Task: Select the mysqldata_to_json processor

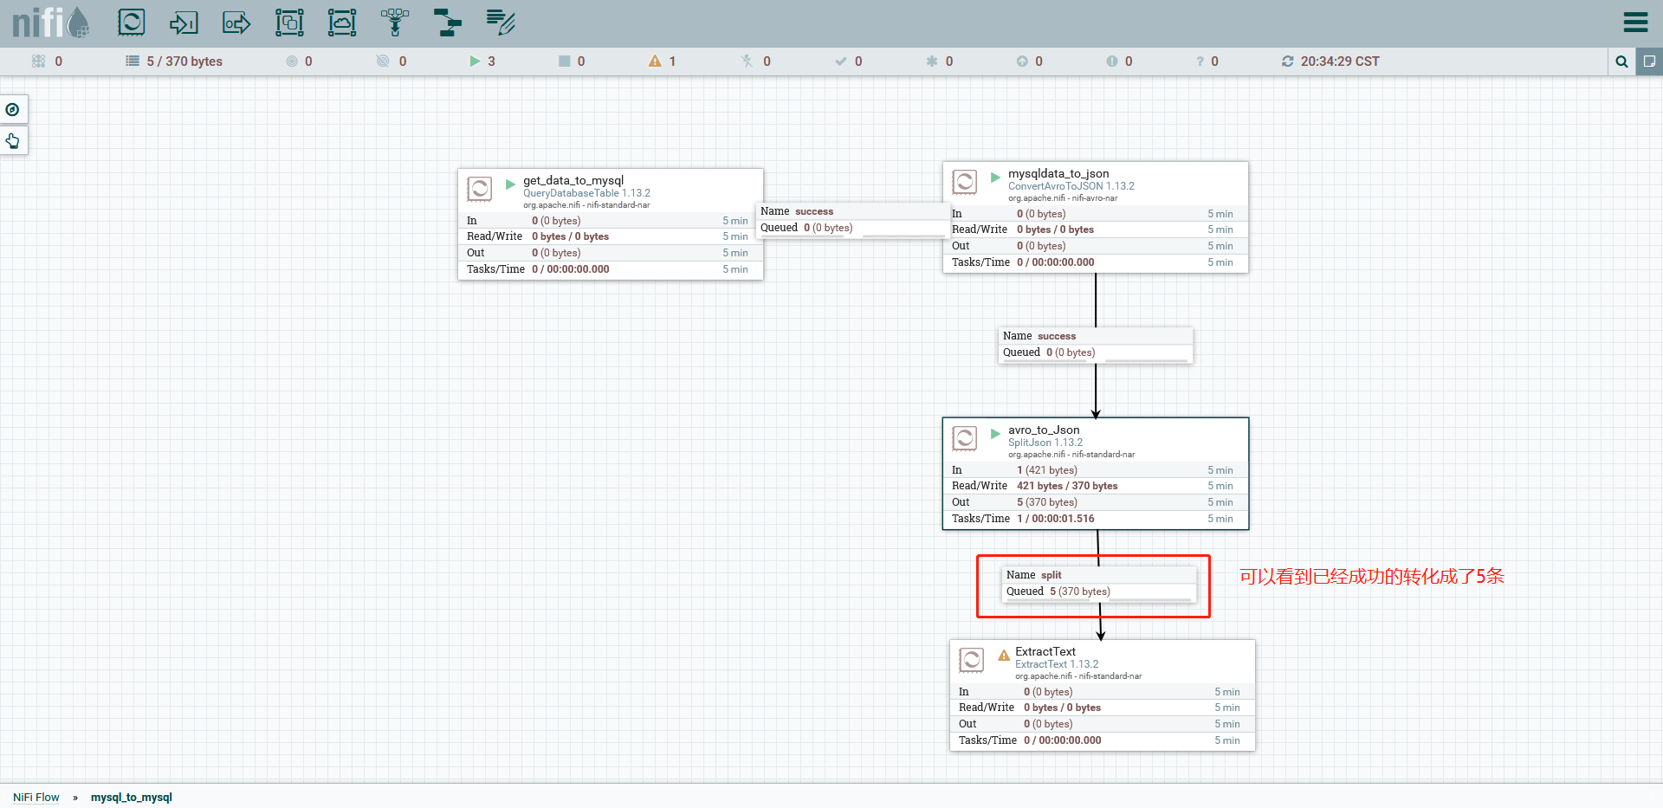Action: tap(1096, 217)
